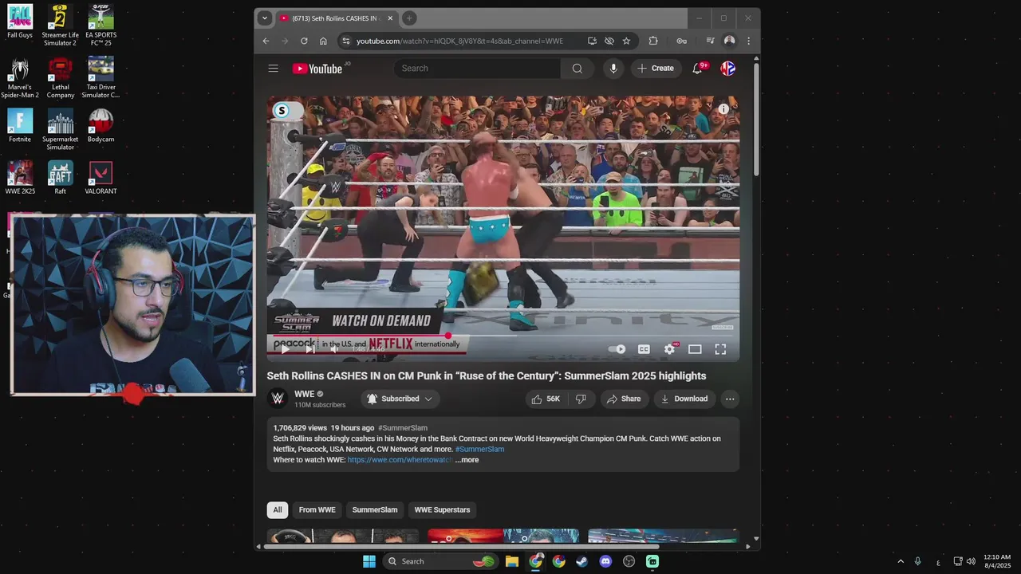This screenshot has width=1021, height=574.
Task: Expand description with ...more
Action: (467, 460)
